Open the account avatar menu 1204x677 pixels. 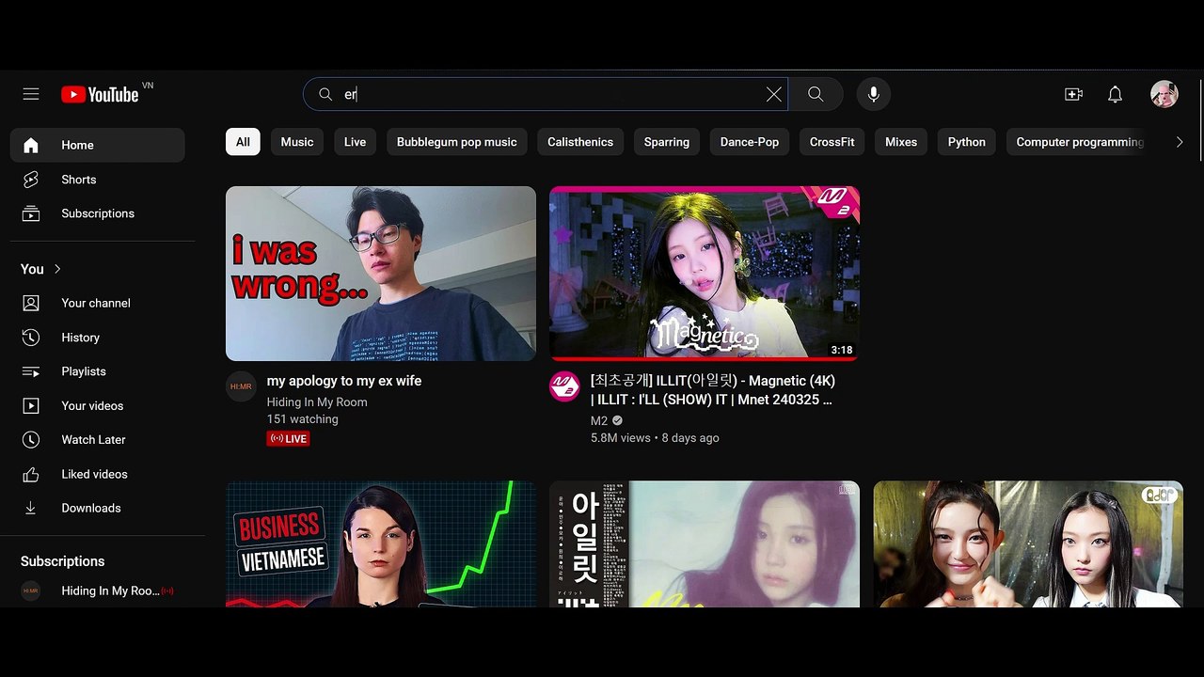1164,94
